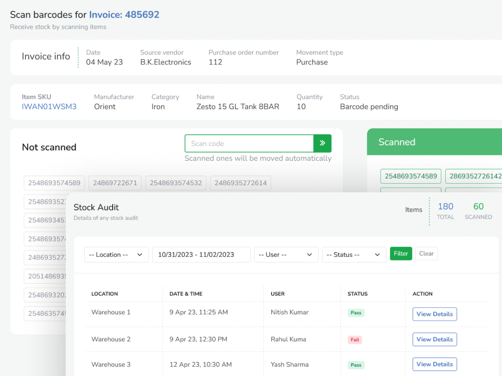Open the Status filter dropdown
The image size is (502, 376).
pyautogui.click(x=354, y=255)
